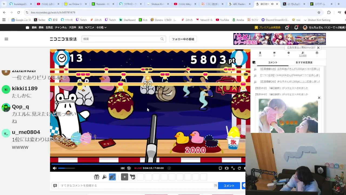Mute the player volume speaker icon
Image resolution: width=346 pixels, height=195 pixels.
(55, 168)
